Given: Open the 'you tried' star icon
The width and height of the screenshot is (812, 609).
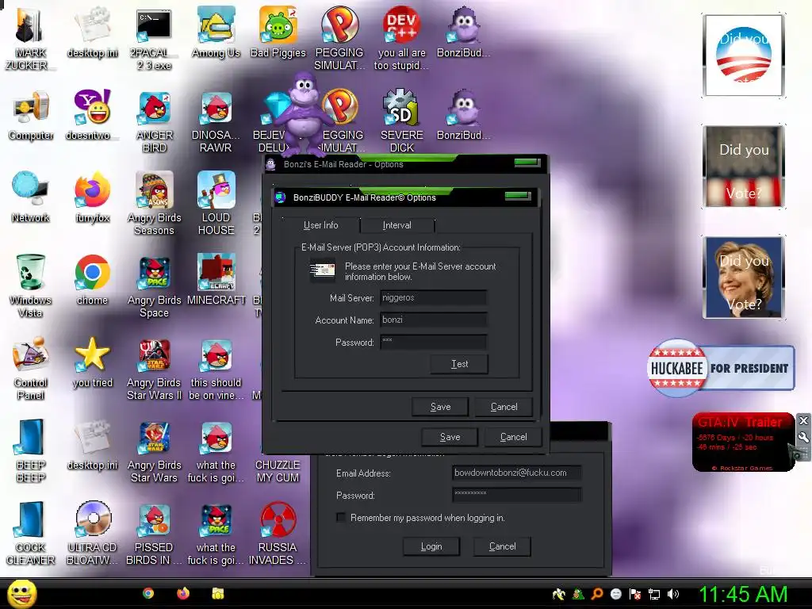Looking at the screenshot, I should [x=92, y=362].
